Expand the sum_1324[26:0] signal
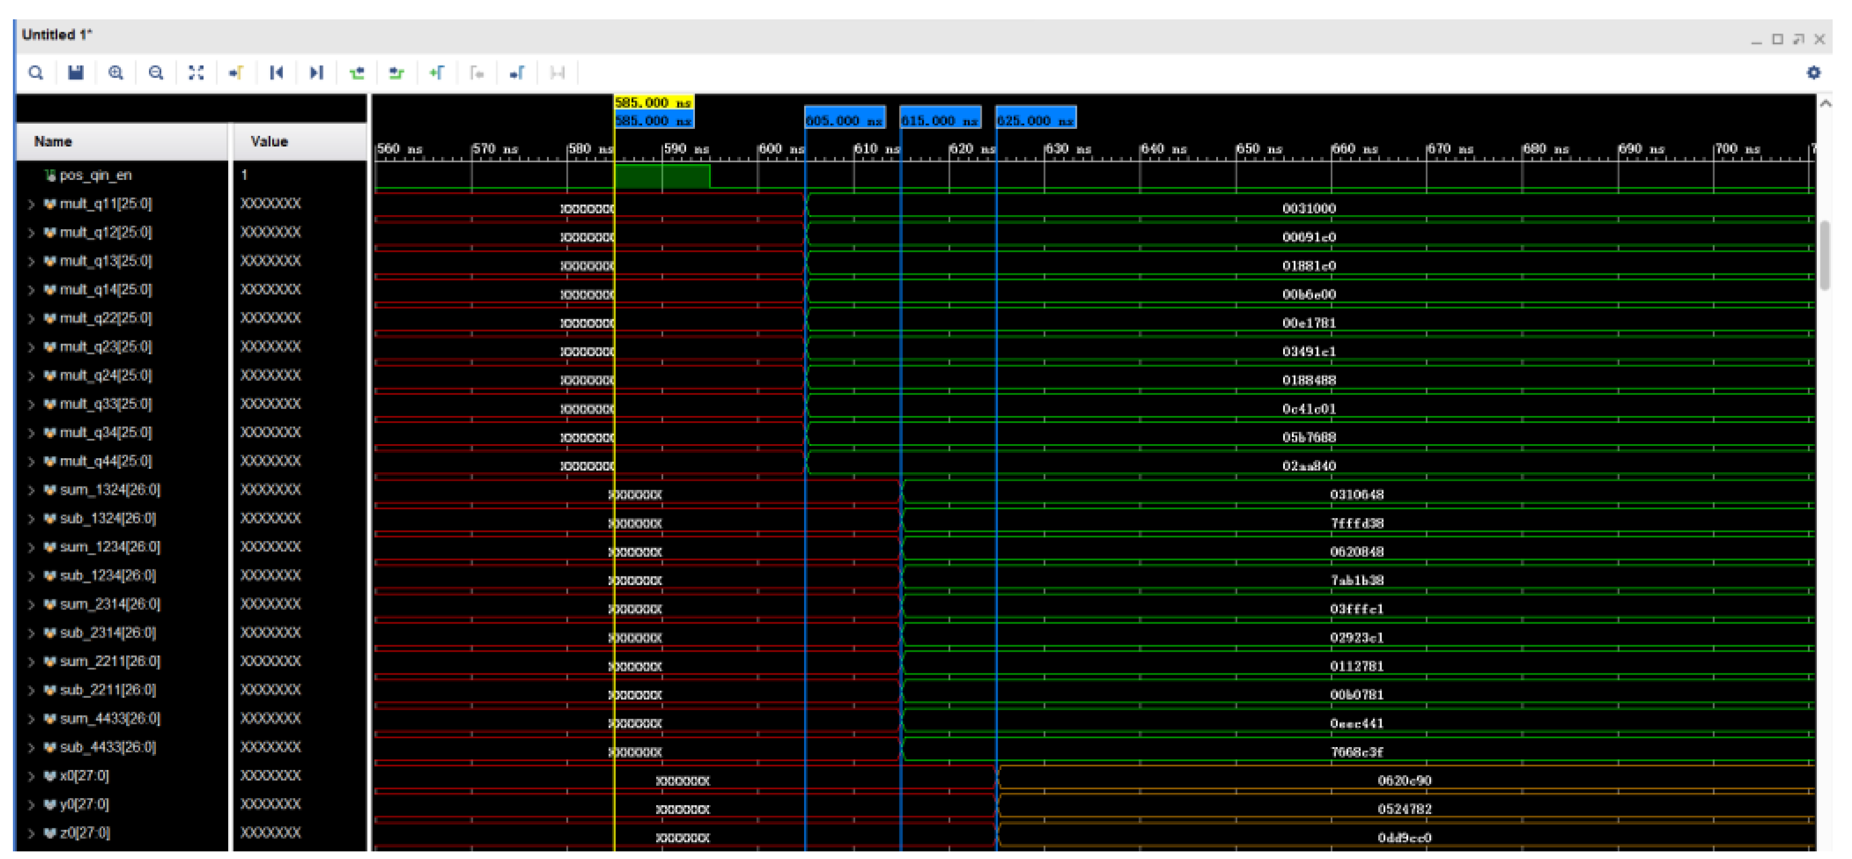Viewport: 1852px width, 859px height. [31, 490]
